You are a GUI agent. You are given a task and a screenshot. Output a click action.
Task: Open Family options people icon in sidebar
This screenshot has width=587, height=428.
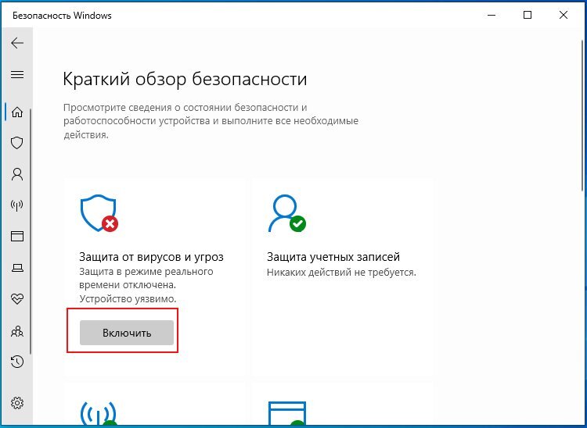coord(17,331)
